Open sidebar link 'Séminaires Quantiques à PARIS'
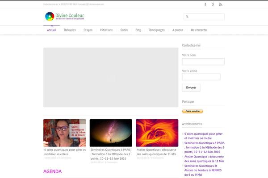This screenshot has height=178, width=268. coord(205,147)
